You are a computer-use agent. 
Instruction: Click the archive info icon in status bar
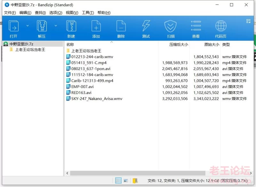135,181
